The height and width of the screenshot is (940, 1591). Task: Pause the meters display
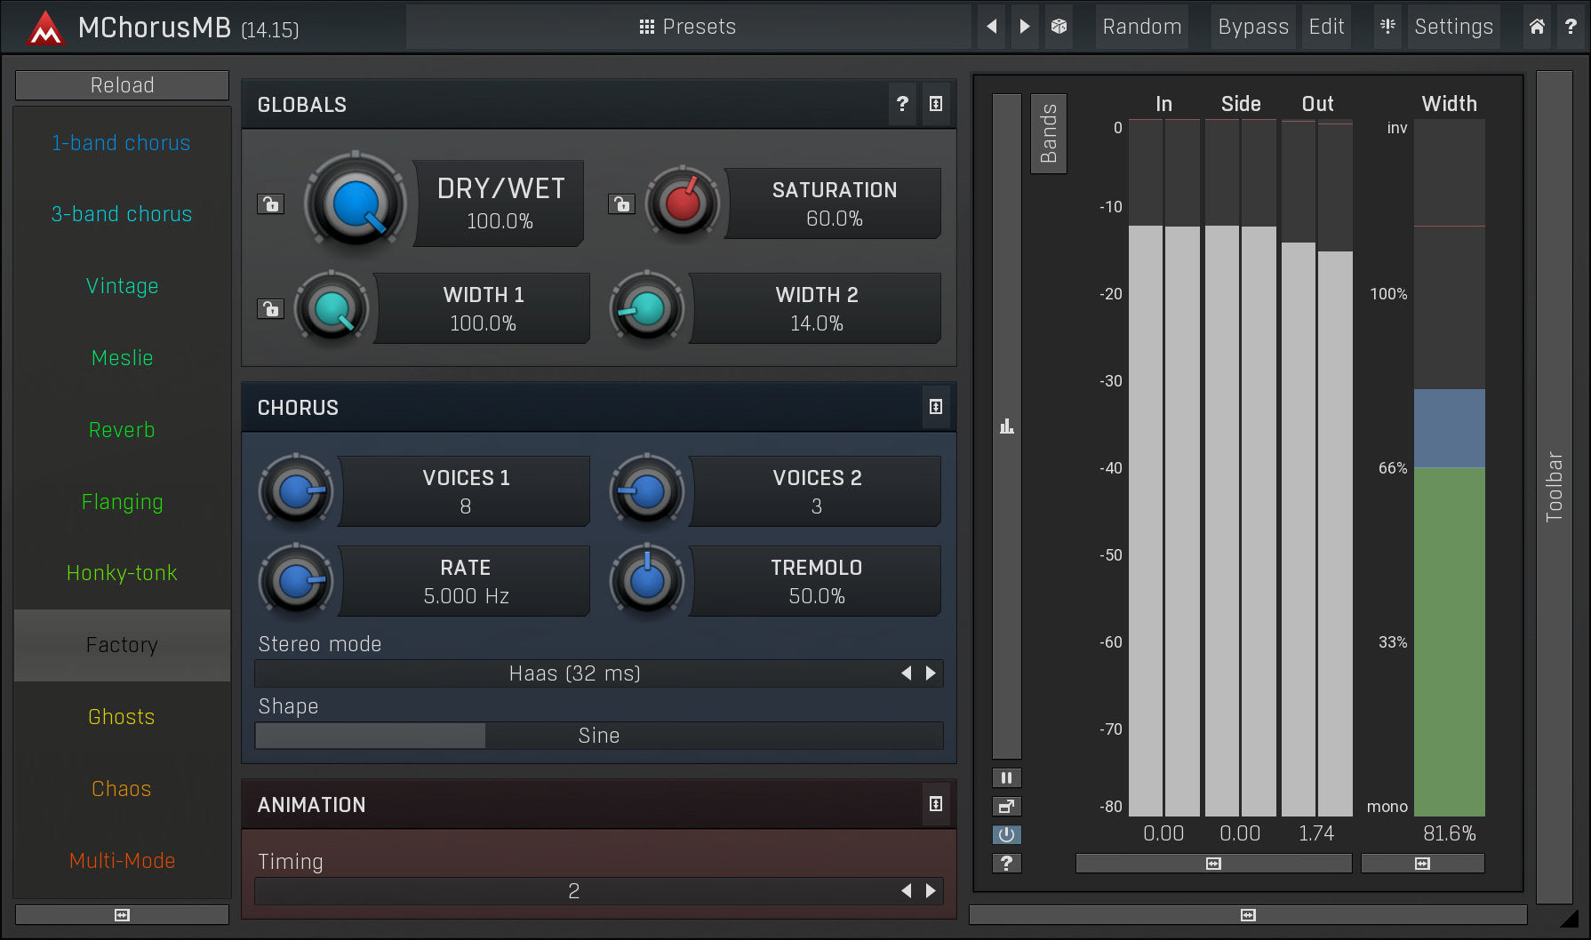[1006, 778]
